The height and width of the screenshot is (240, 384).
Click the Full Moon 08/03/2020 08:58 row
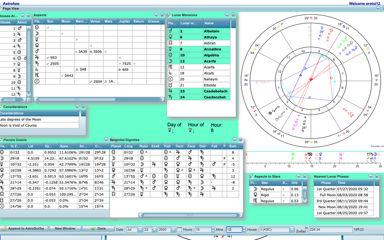tap(344, 195)
